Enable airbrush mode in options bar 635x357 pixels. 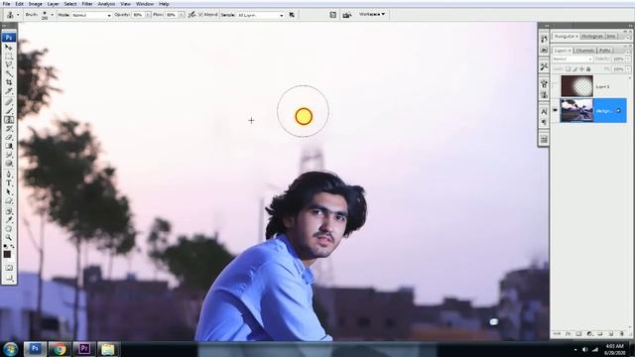191,15
